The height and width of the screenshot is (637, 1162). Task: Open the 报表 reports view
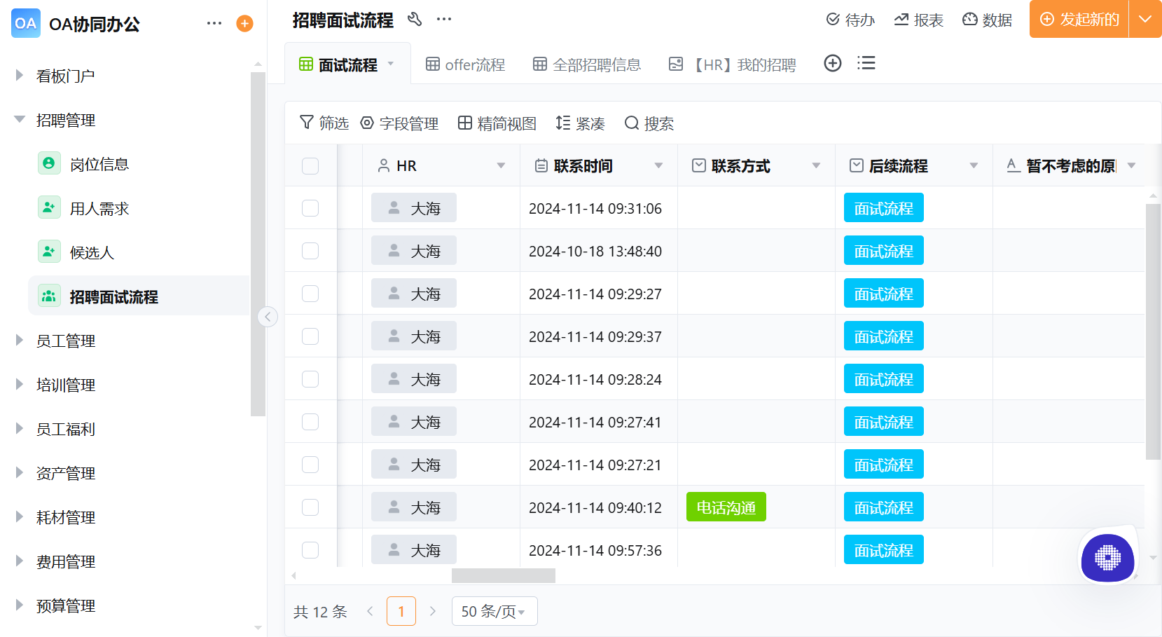918,20
